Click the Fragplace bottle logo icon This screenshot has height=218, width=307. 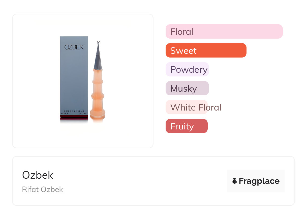(x=235, y=181)
